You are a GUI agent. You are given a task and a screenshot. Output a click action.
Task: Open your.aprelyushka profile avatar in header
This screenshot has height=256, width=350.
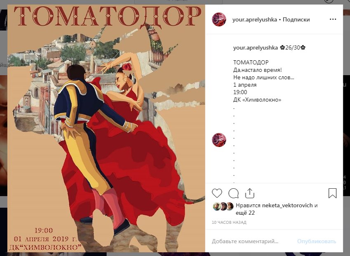tap(219, 19)
